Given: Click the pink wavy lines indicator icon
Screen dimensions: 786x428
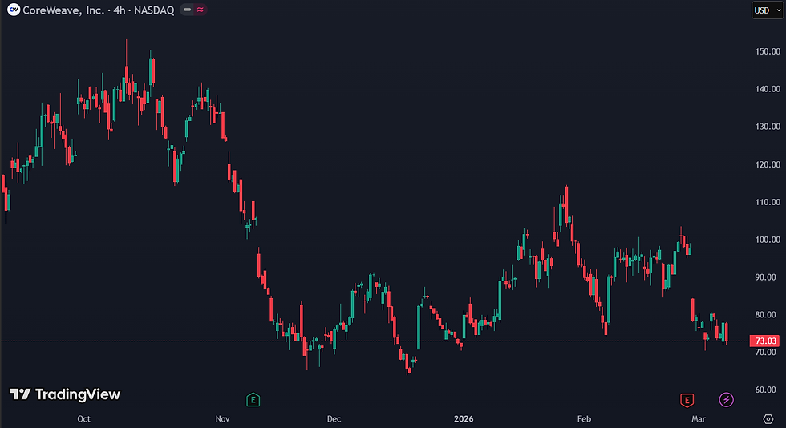Looking at the screenshot, I should pyautogui.click(x=200, y=10).
